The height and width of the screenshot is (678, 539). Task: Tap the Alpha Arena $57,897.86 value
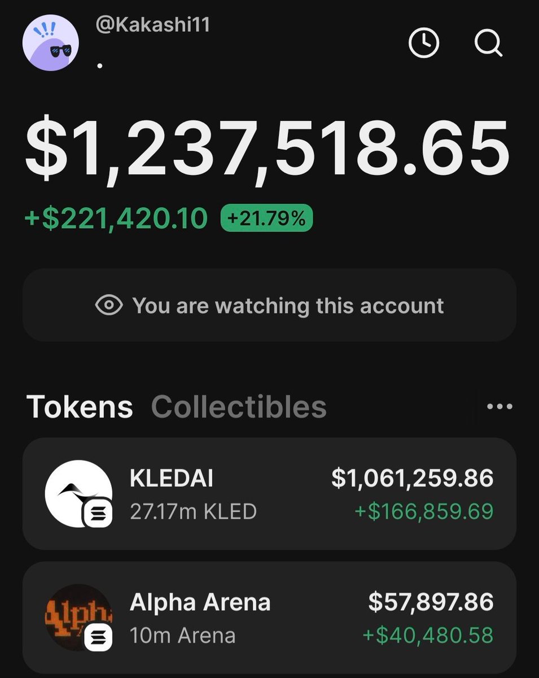[431, 602]
